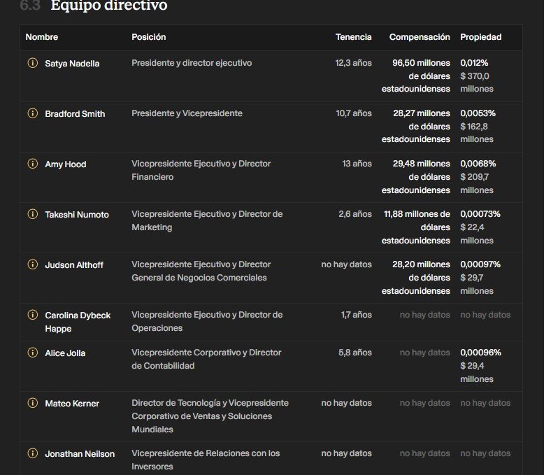Open info icon beside Jonathan Neilson

pyautogui.click(x=33, y=453)
